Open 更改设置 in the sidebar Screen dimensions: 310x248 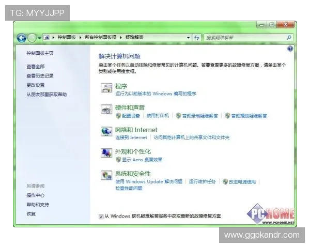click(x=36, y=85)
